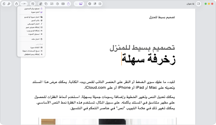Open the Document settings sidebar icon

coord(4,4)
